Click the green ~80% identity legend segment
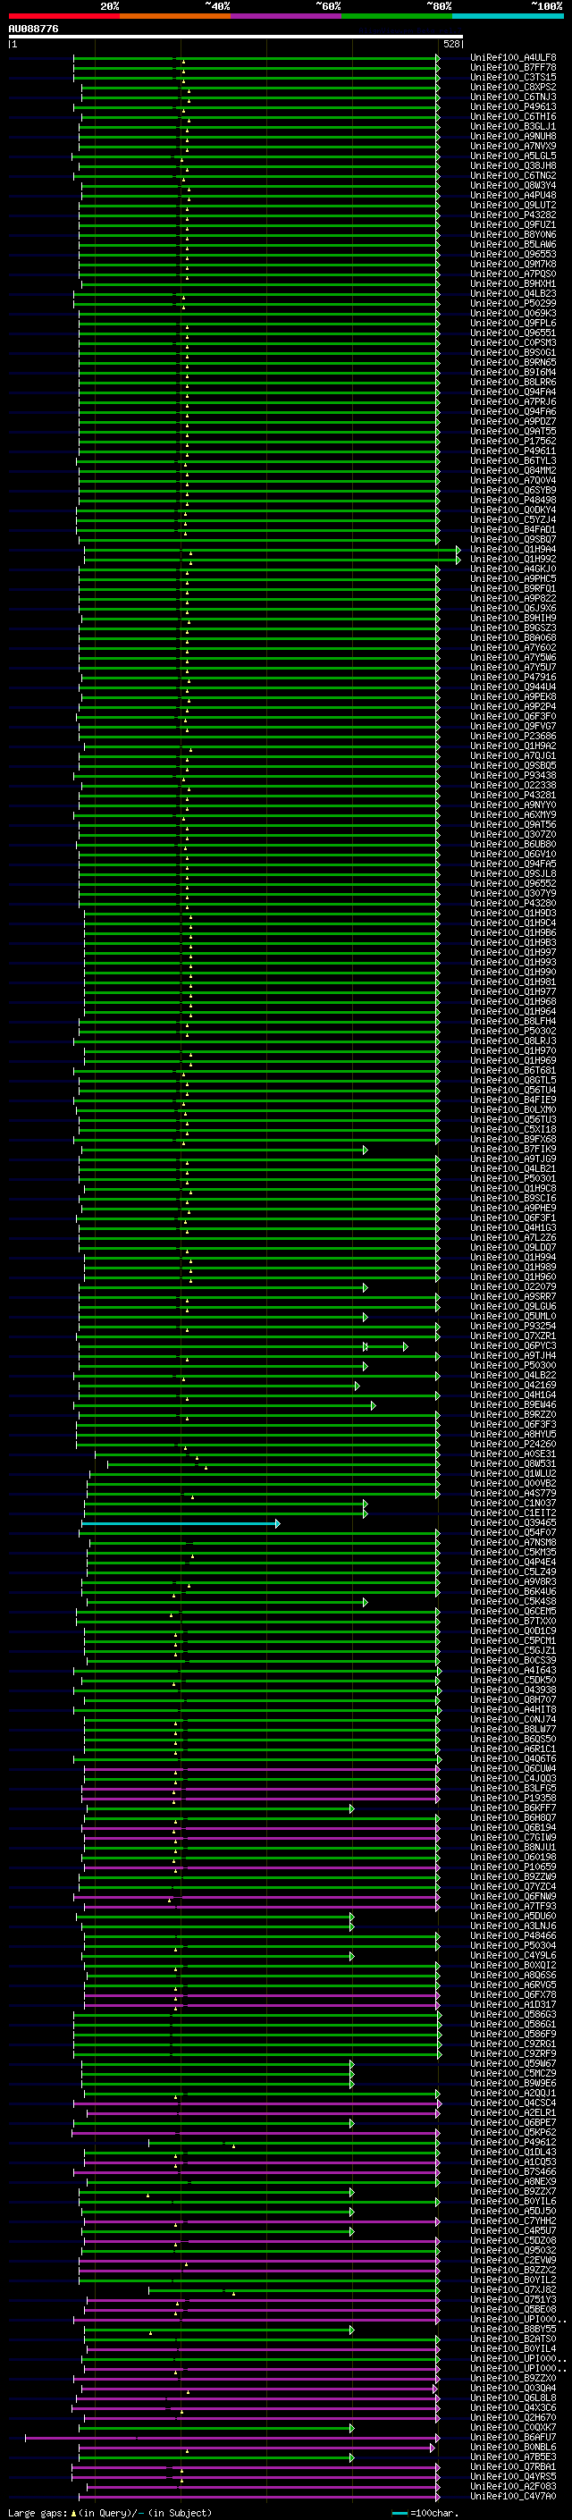The width and height of the screenshot is (572, 2520). (397, 16)
